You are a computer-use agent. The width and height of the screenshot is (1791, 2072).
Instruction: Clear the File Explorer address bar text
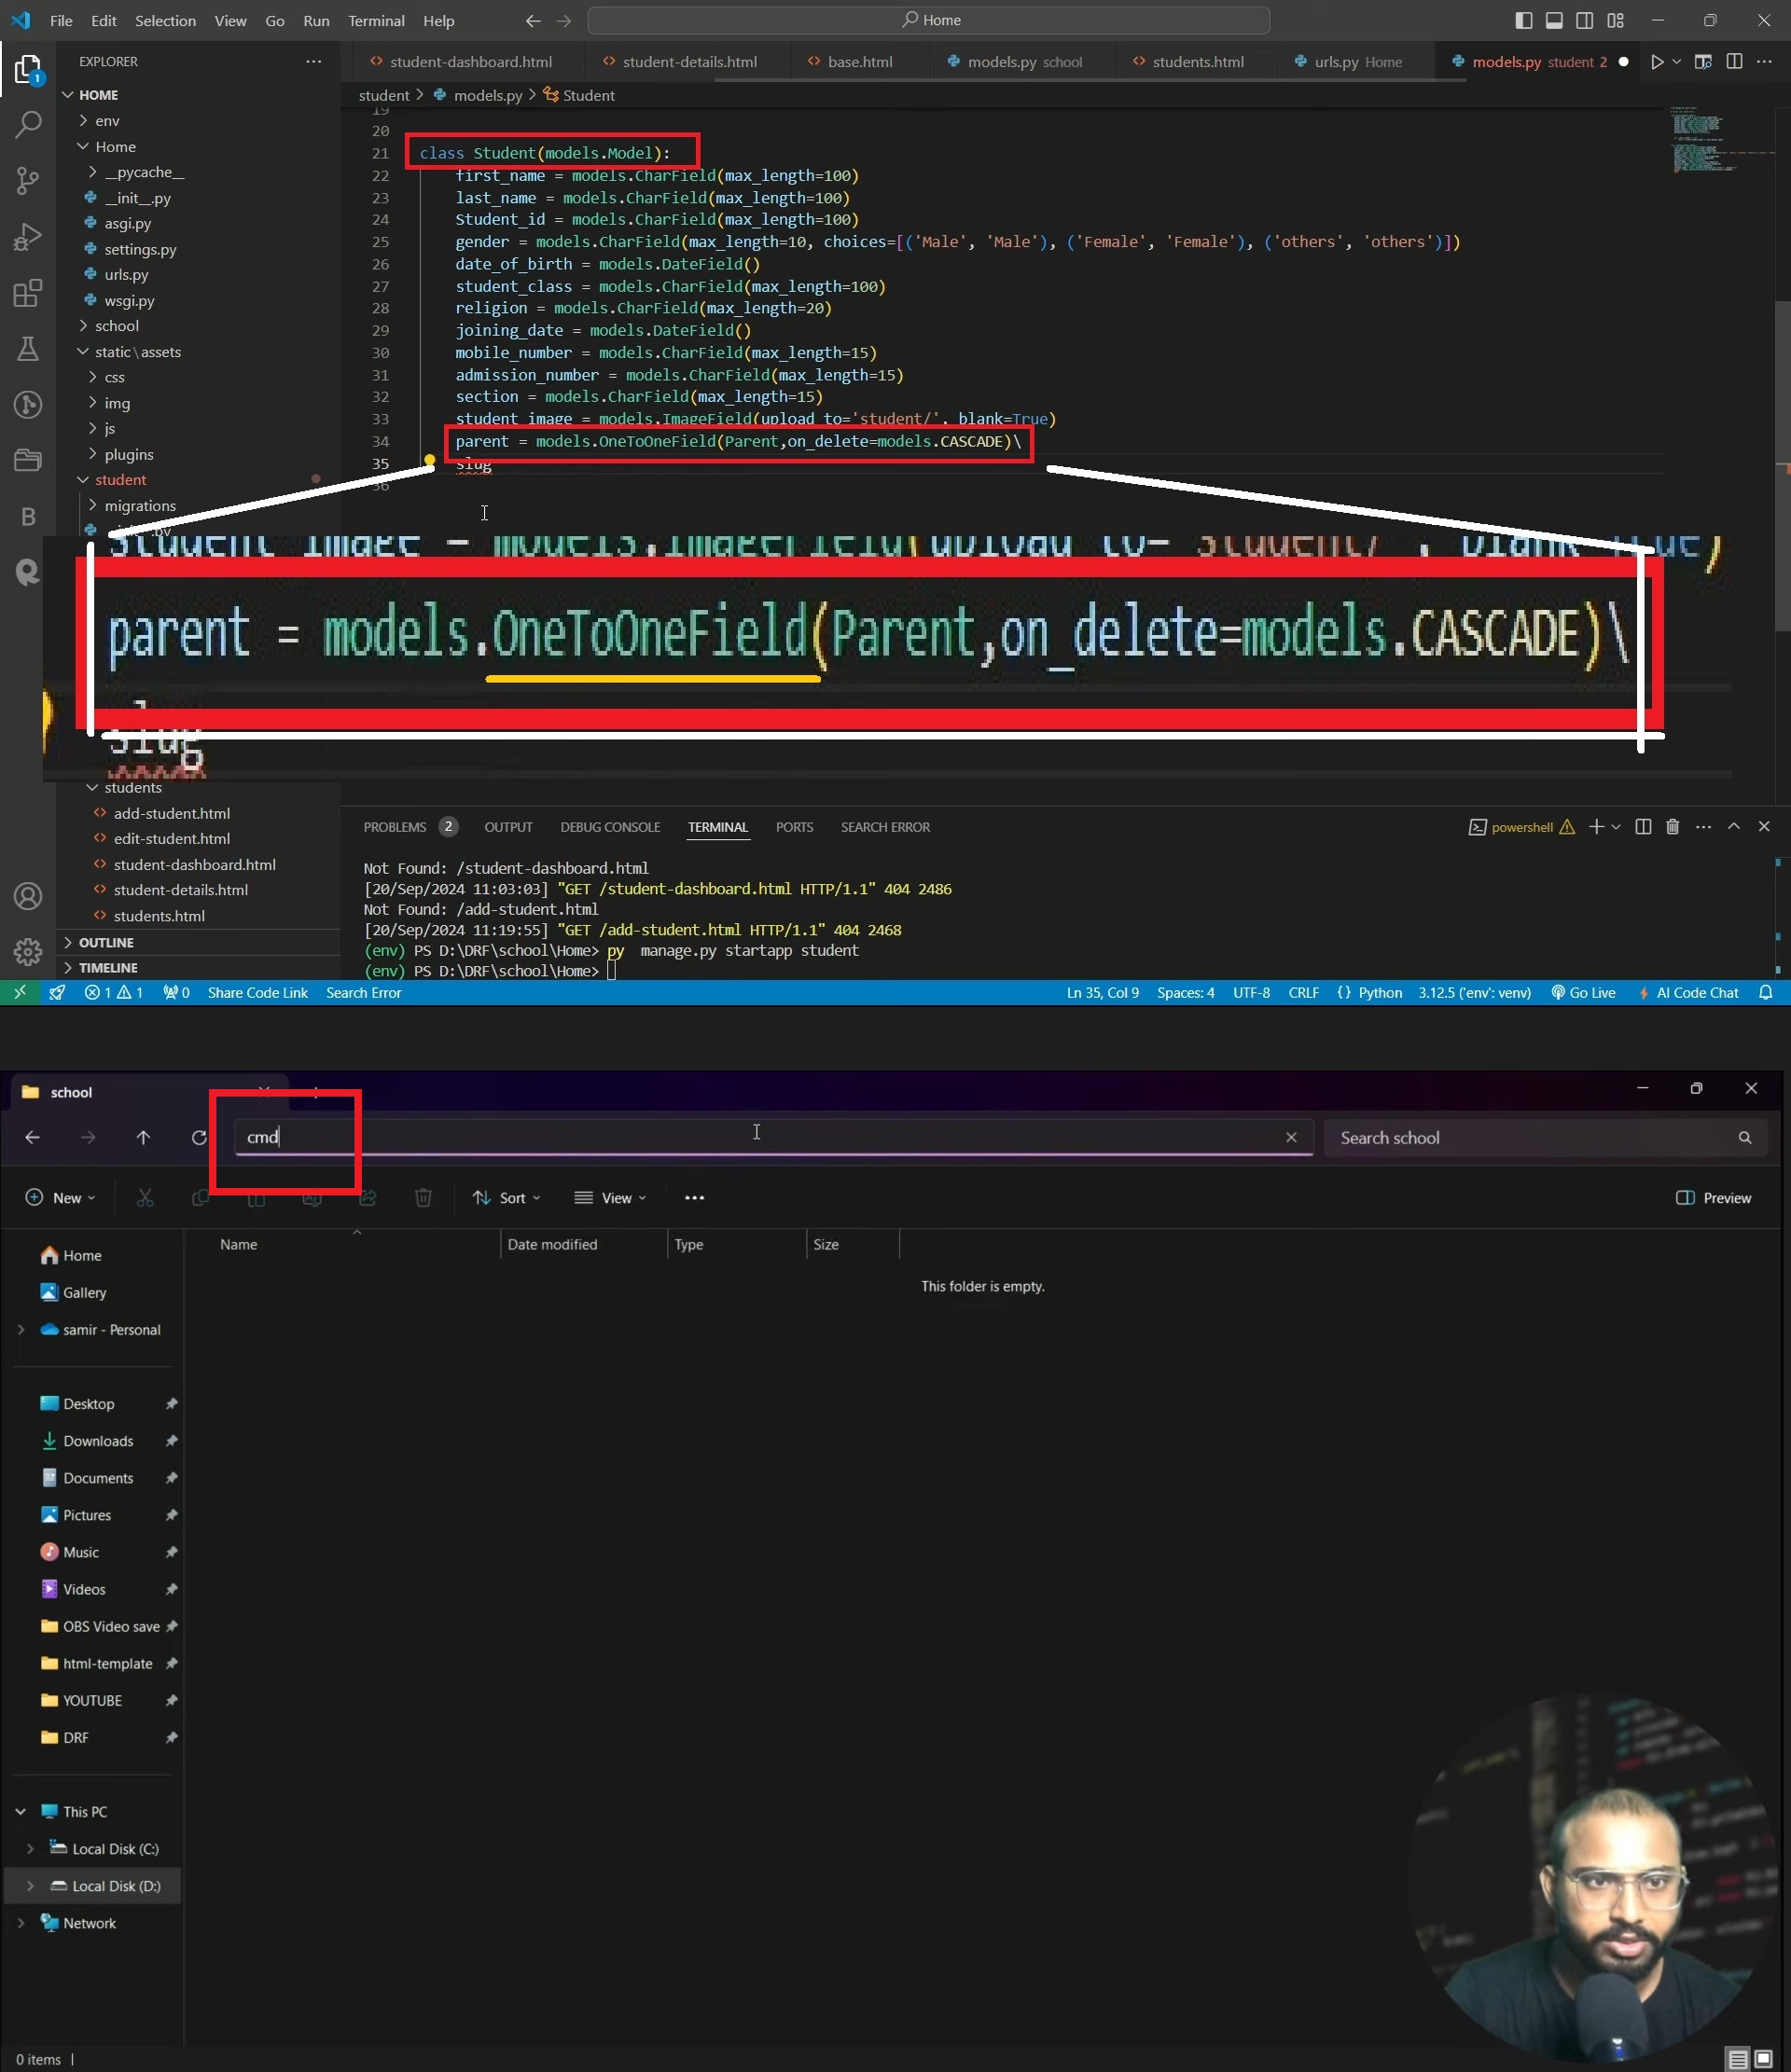coord(1291,1138)
